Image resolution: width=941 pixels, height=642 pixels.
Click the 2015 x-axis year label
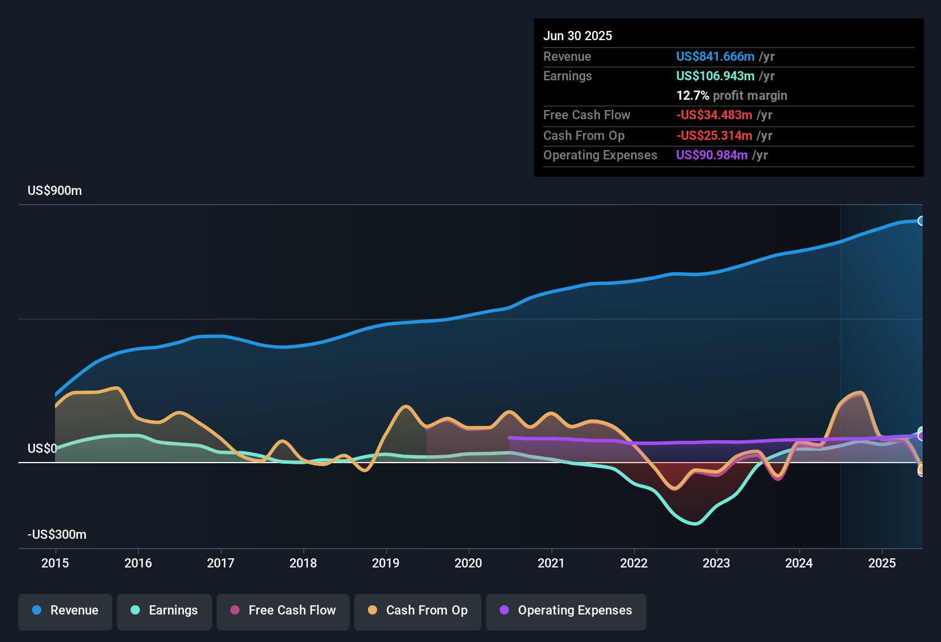coord(55,563)
